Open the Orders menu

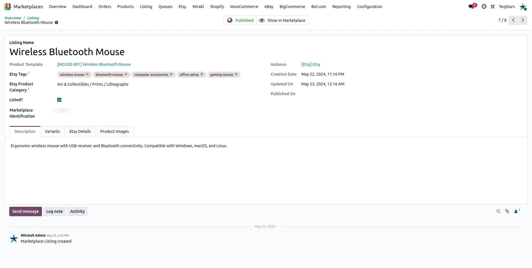coord(105,7)
